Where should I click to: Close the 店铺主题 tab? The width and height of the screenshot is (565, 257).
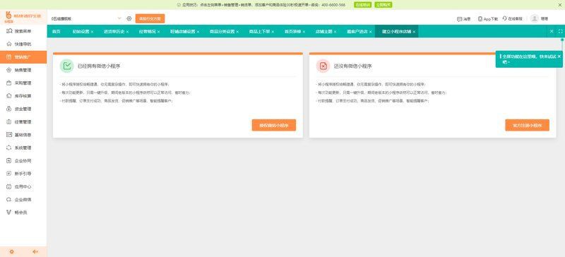(x=335, y=32)
